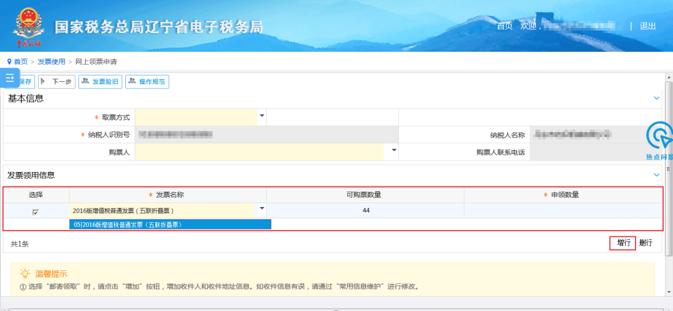673x311 pixels.
Task: Click the 下一步 button
Action: pos(57,82)
